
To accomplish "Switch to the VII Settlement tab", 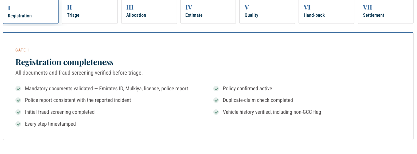I will coord(386,12).
